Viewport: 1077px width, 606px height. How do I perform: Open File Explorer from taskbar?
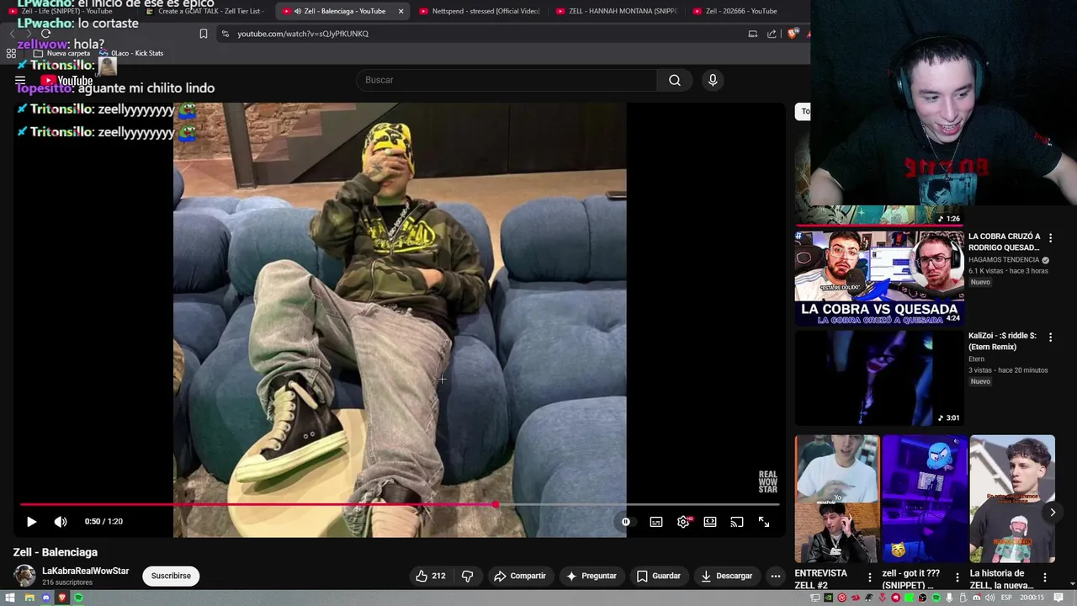click(x=29, y=598)
